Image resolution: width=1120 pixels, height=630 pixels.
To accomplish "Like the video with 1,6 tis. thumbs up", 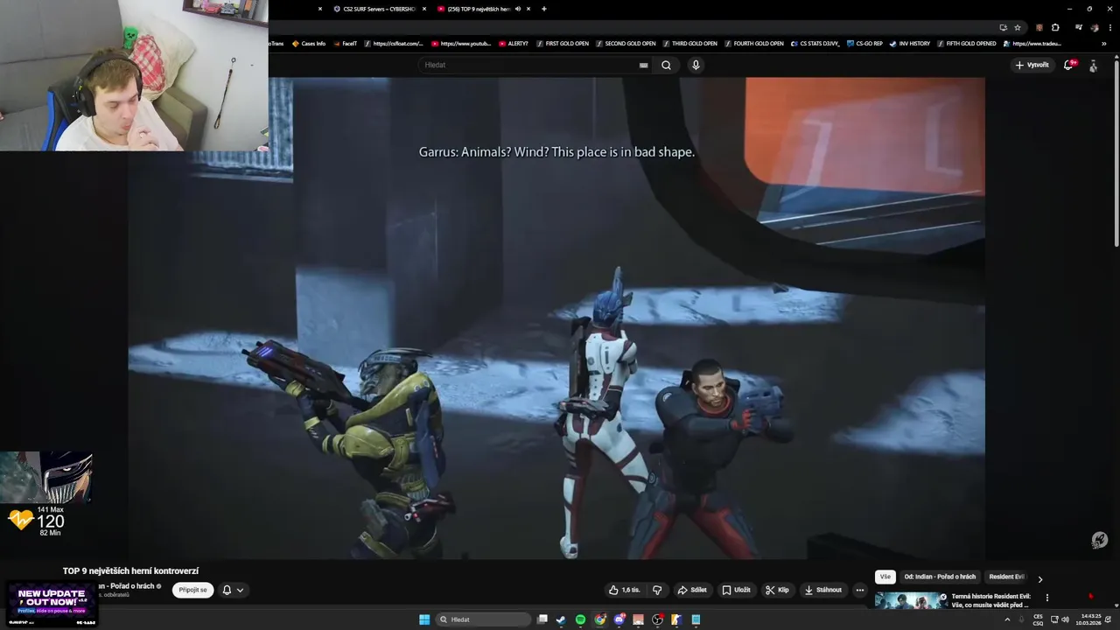I will (625, 590).
